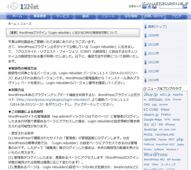Select the JavaScript tag
The image size is (191, 170).
(x=150, y=129)
